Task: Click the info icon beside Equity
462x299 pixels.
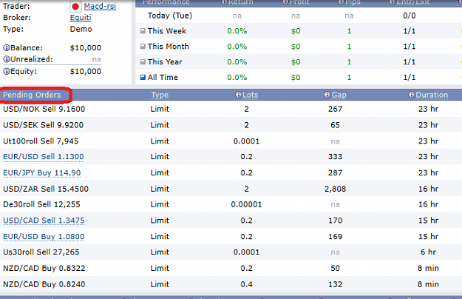Action: pyautogui.click(x=7, y=71)
